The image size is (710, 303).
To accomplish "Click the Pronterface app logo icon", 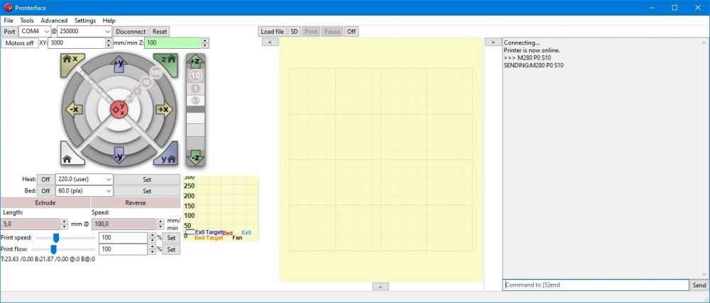I will coord(9,8).
